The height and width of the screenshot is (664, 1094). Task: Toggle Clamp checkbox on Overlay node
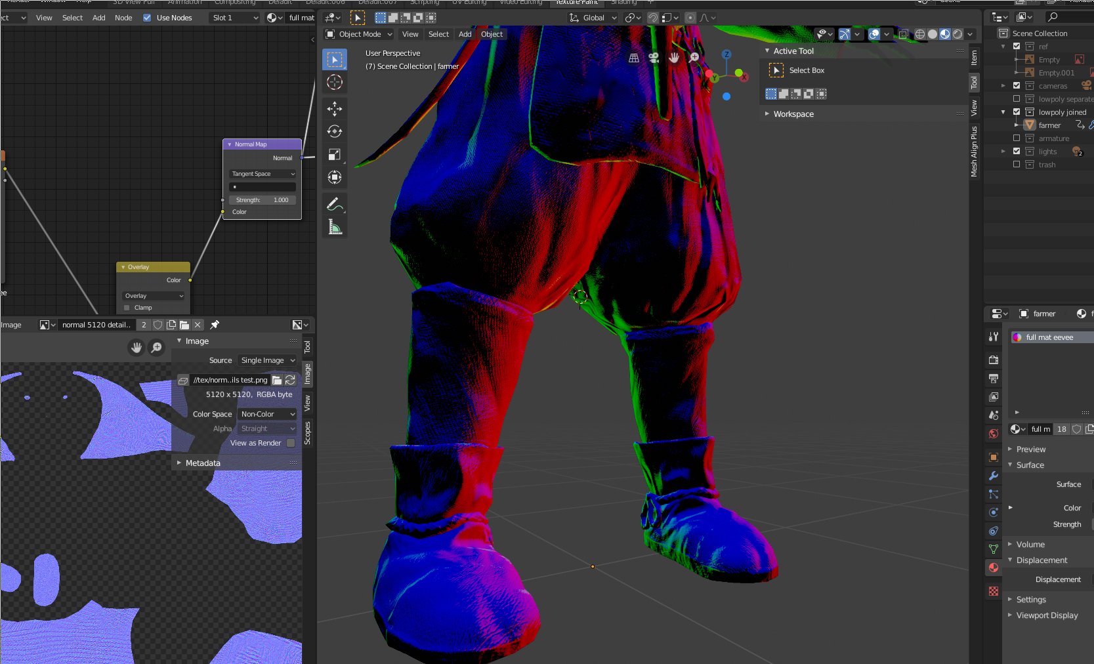(x=127, y=308)
